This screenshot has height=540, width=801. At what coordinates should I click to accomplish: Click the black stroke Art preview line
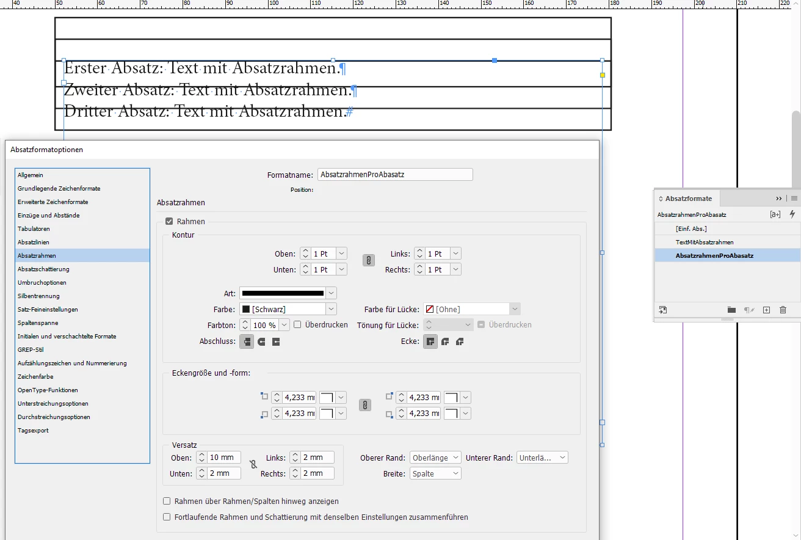[283, 293]
